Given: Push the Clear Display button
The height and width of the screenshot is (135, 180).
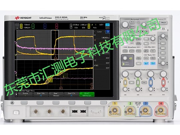Looking at the screenshot, I should click(139, 58).
